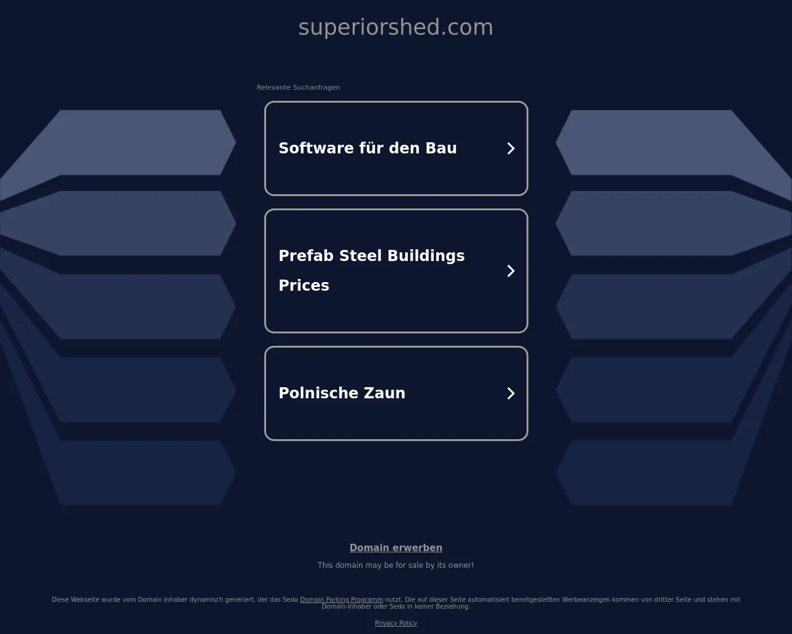
Task: Click the Sedo disclaimer text starting Diese Webseite
Action: [396, 603]
